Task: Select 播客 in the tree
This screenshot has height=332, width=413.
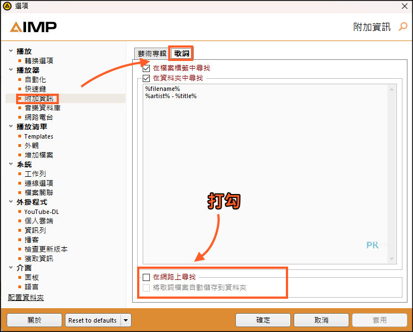Action: click(x=32, y=240)
